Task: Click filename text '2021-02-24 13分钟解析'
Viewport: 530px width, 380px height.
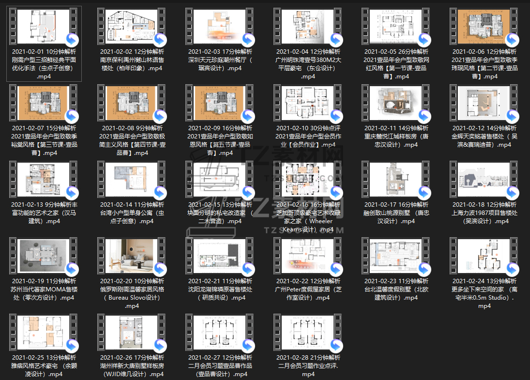Action: tap(485, 281)
